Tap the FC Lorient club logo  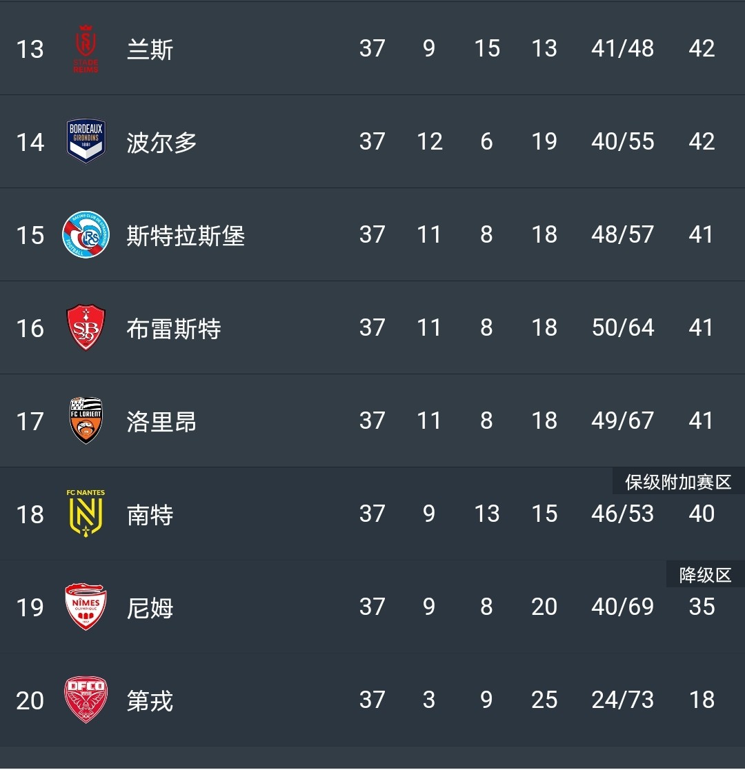86,421
